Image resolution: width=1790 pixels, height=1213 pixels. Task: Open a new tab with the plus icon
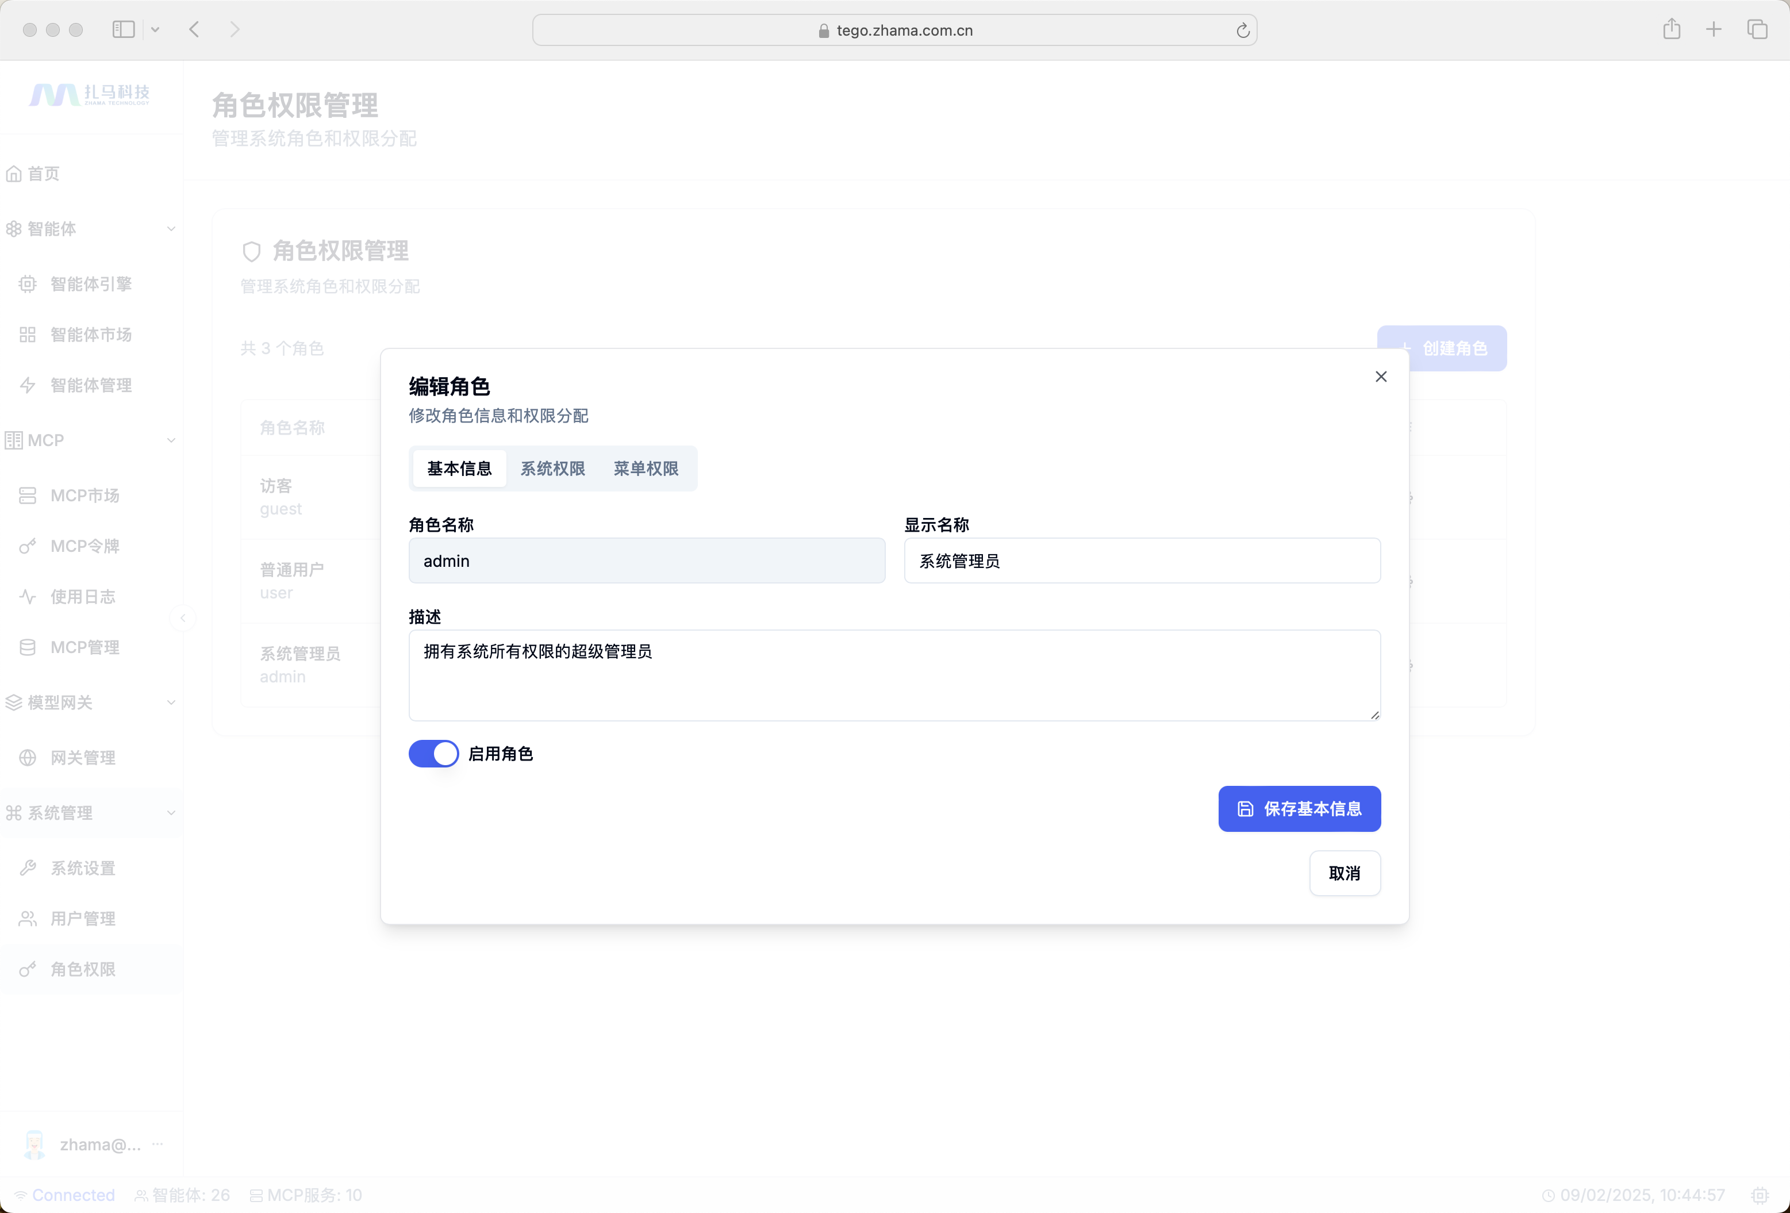pyautogui.click(x=1713, y=29)
